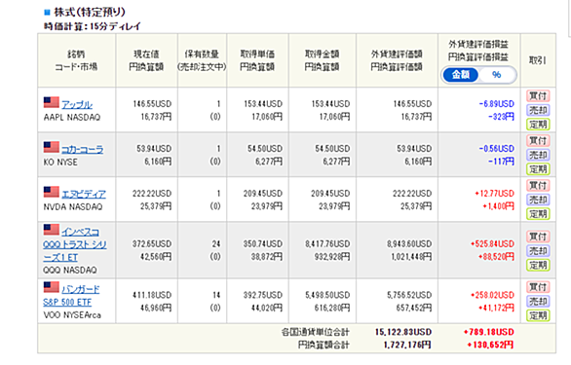The image size is (571, 365).
Task: Open the コカ・コーラ stock link
Action: tap(82, 149)
